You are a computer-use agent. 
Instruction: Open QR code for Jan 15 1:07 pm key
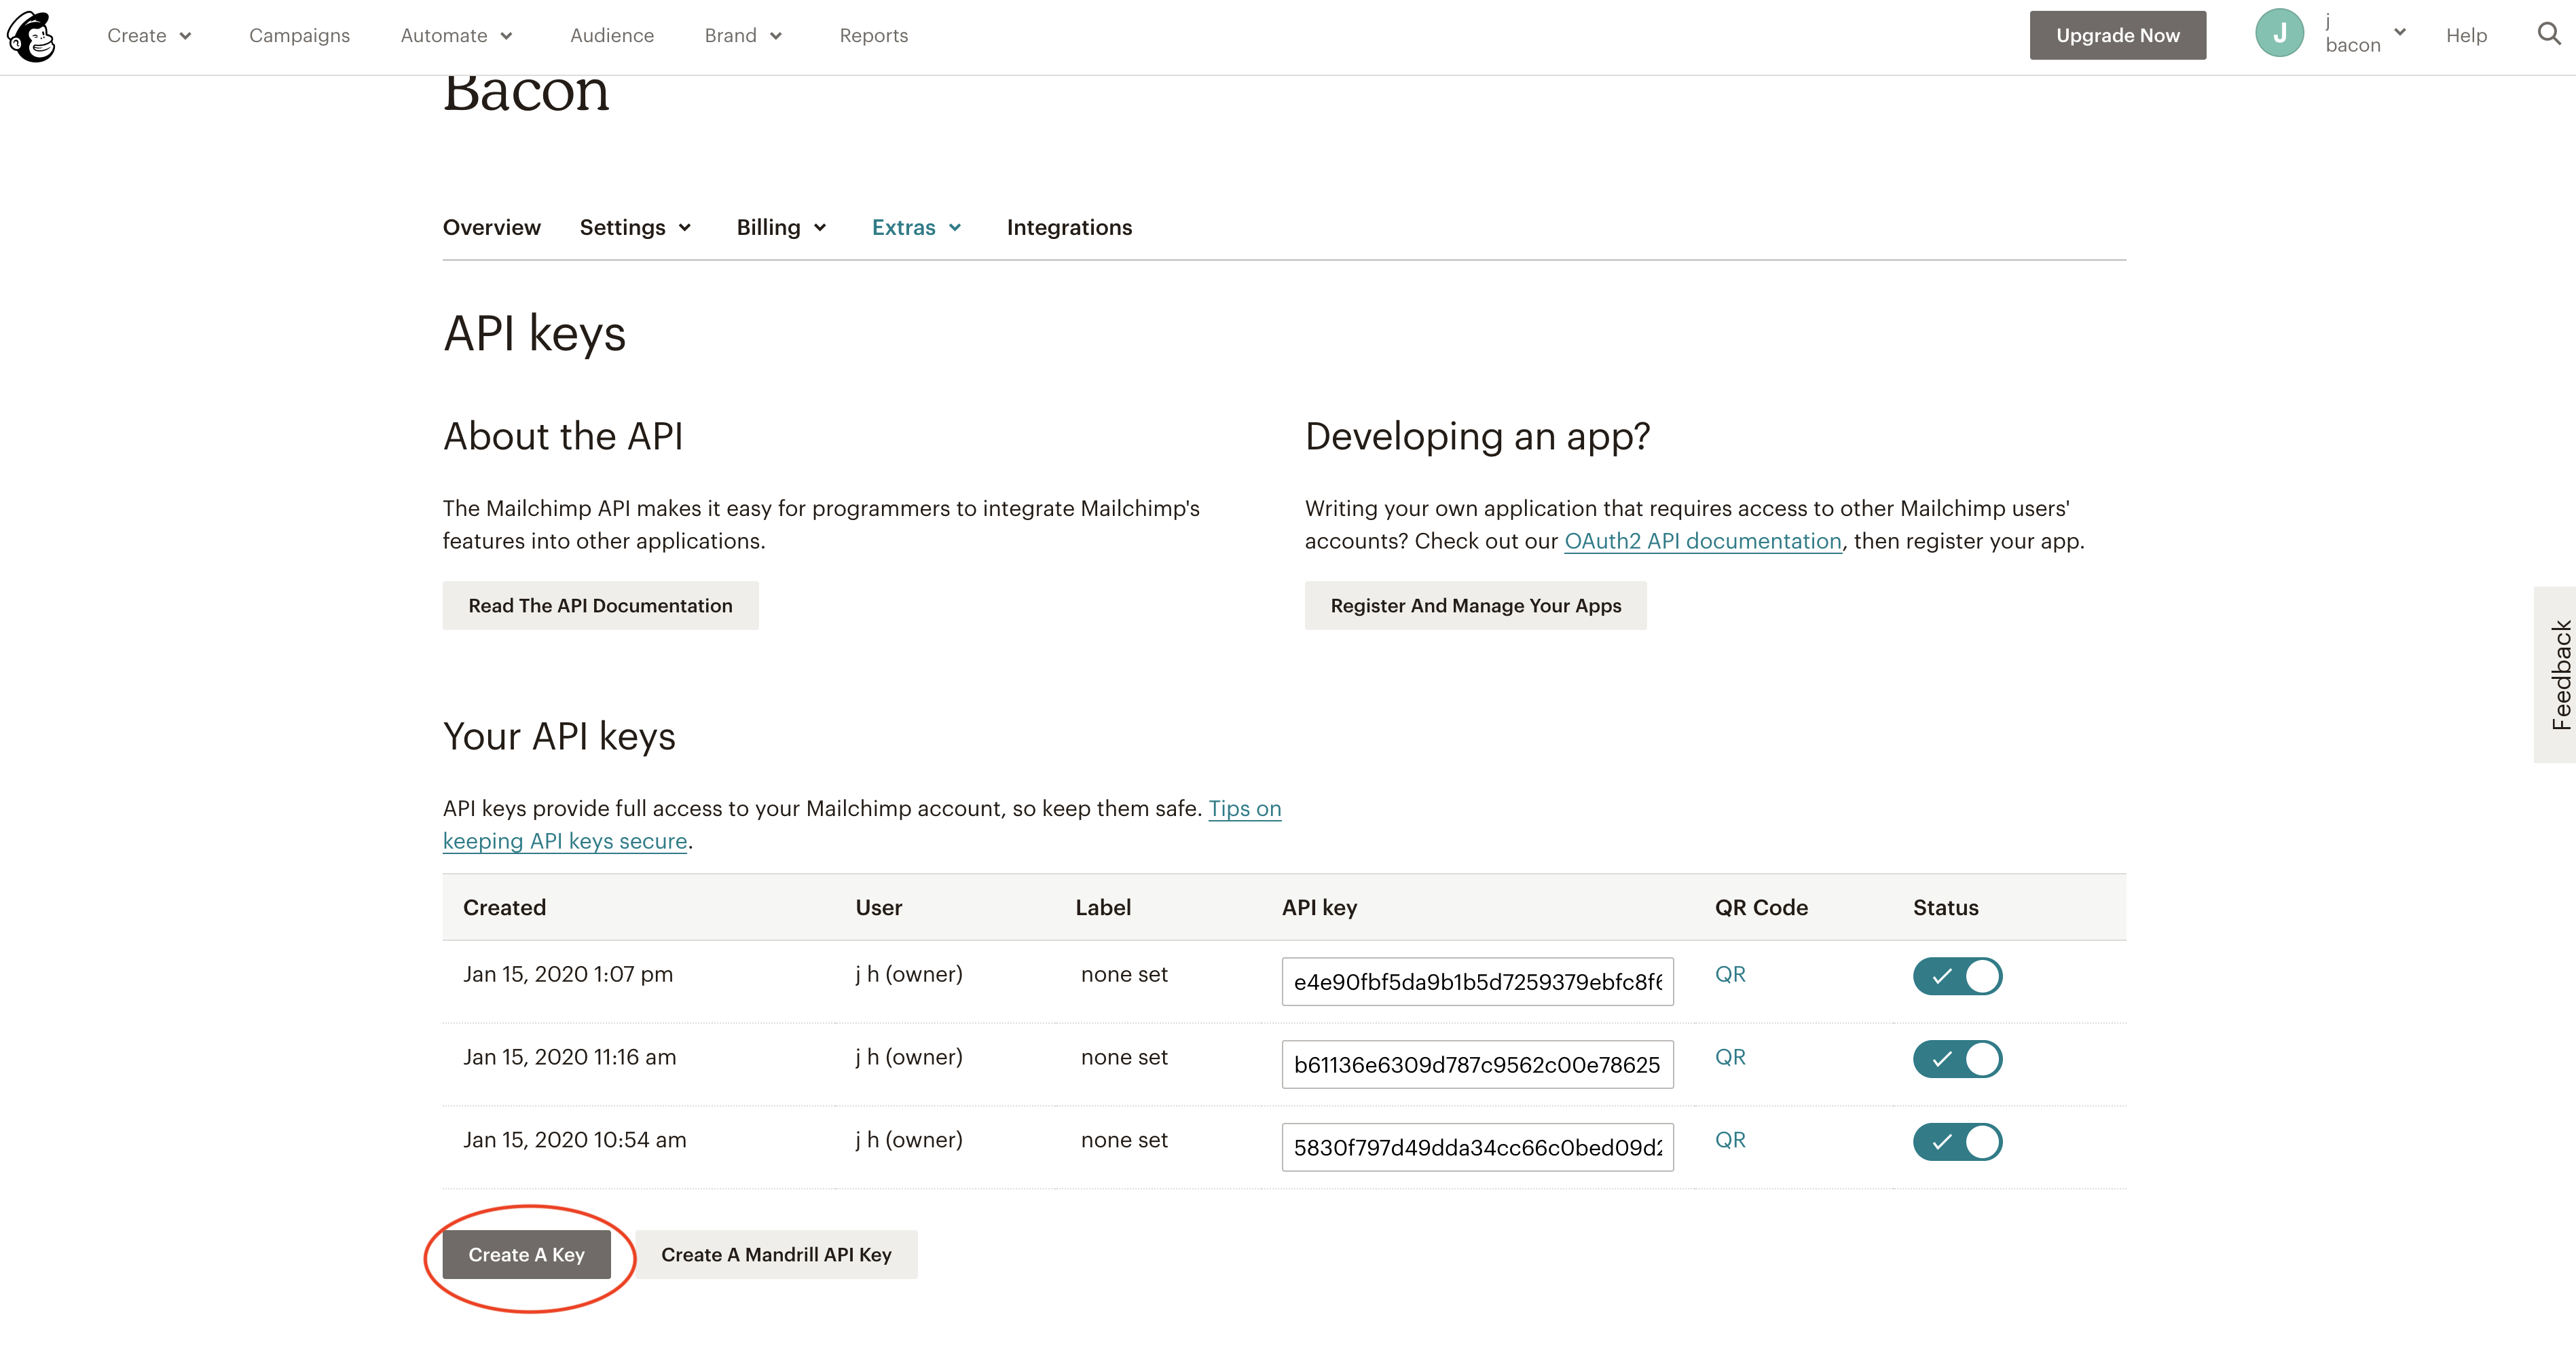click(1729, 974)
